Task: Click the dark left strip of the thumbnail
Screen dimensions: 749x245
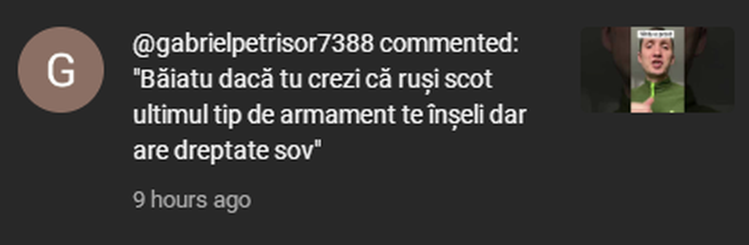Action: click(x=606, y=70)
